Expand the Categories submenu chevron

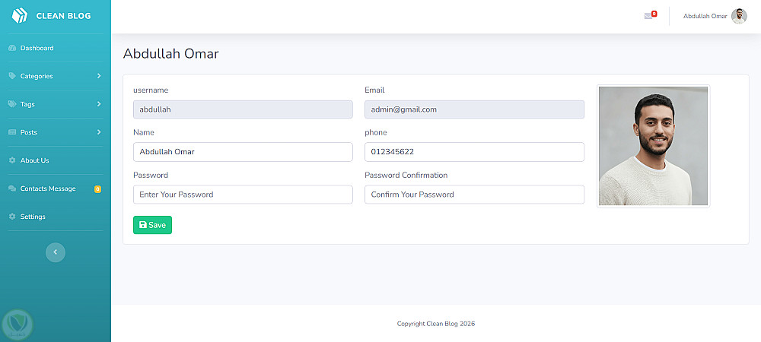click(99, 76)
